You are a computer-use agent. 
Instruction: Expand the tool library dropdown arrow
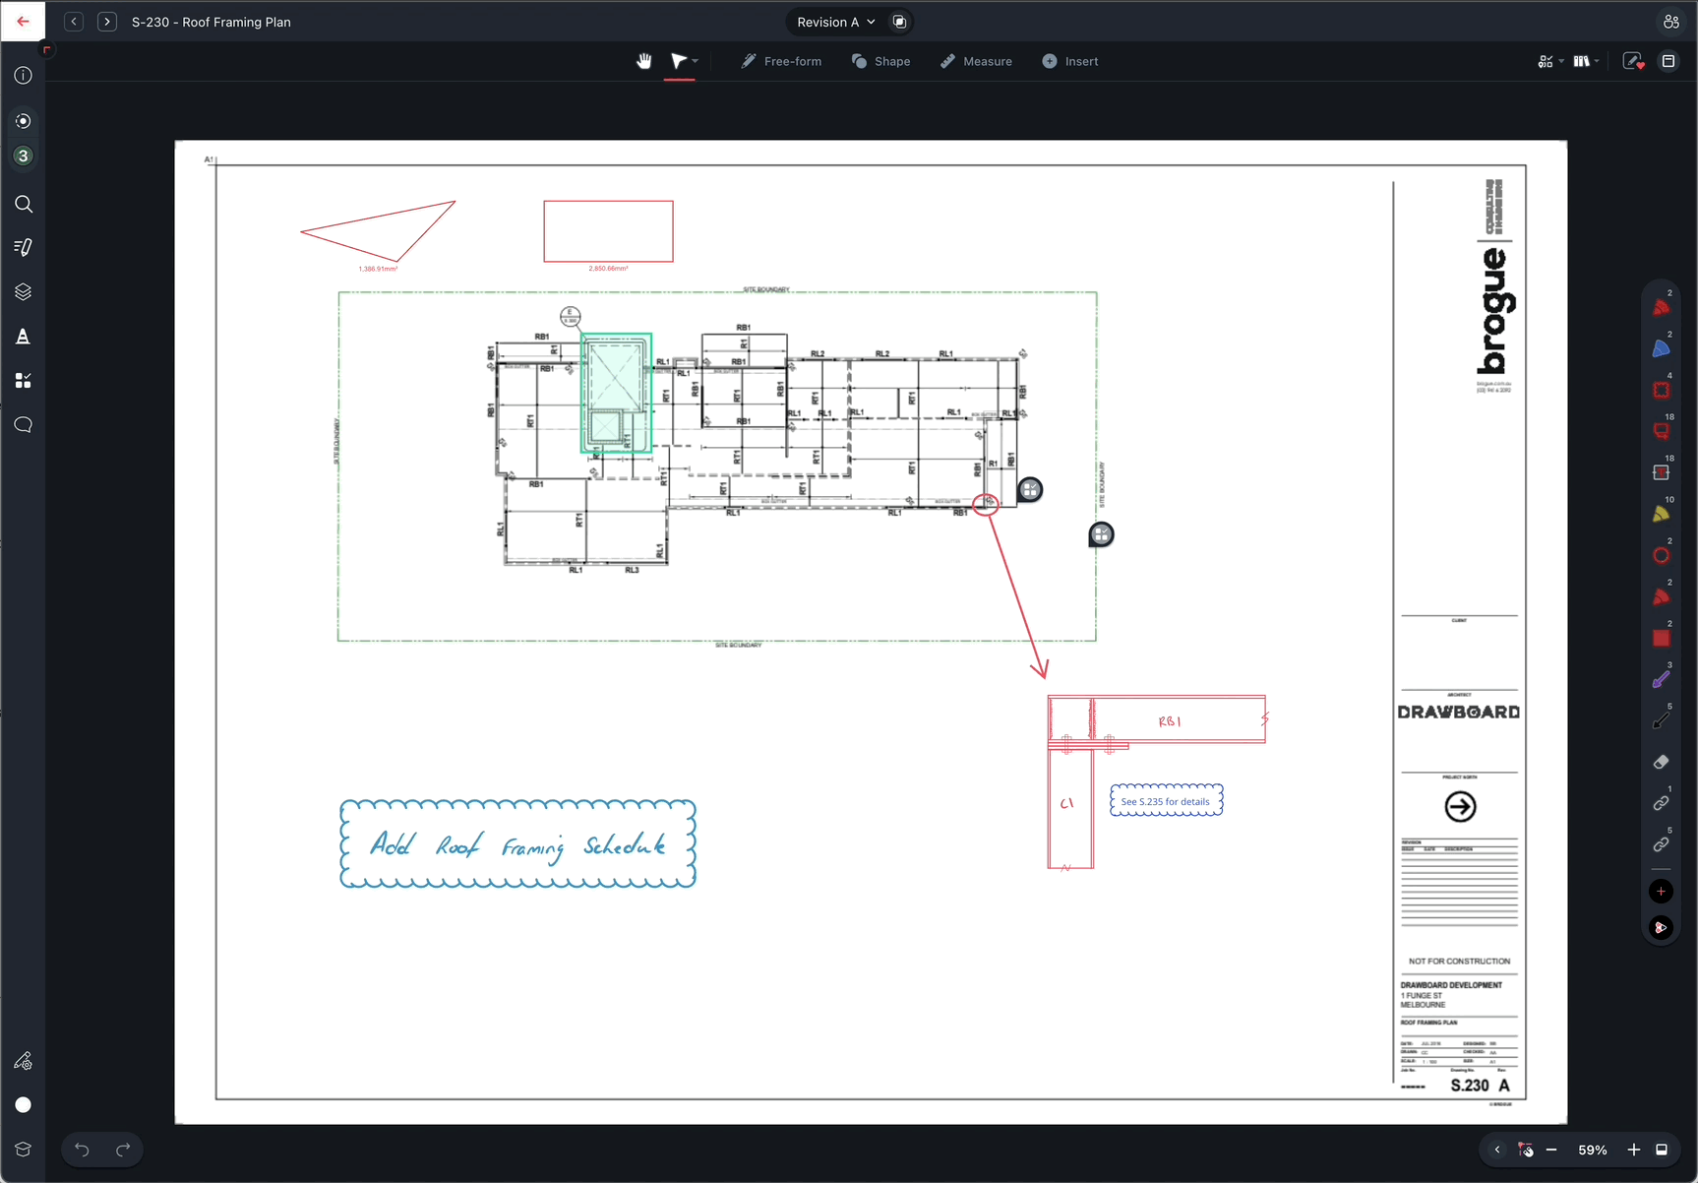pos(1597,61)
